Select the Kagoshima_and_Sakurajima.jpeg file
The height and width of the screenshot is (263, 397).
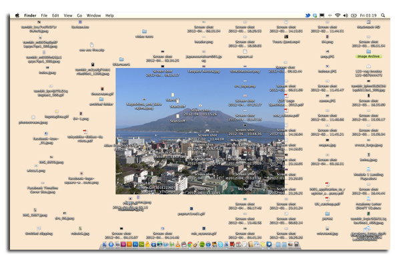pyautogui.click(x=144, y=104)
